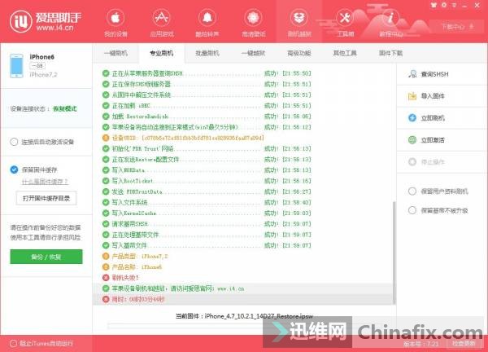Open 我的设备 (My Device) apple icon
This screenshot has height=352, width=488.
coord(115,18)
